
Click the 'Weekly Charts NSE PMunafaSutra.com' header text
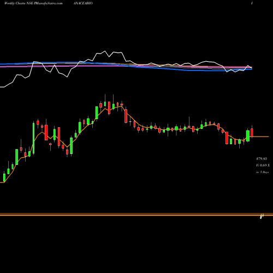[x=33, y=3]
